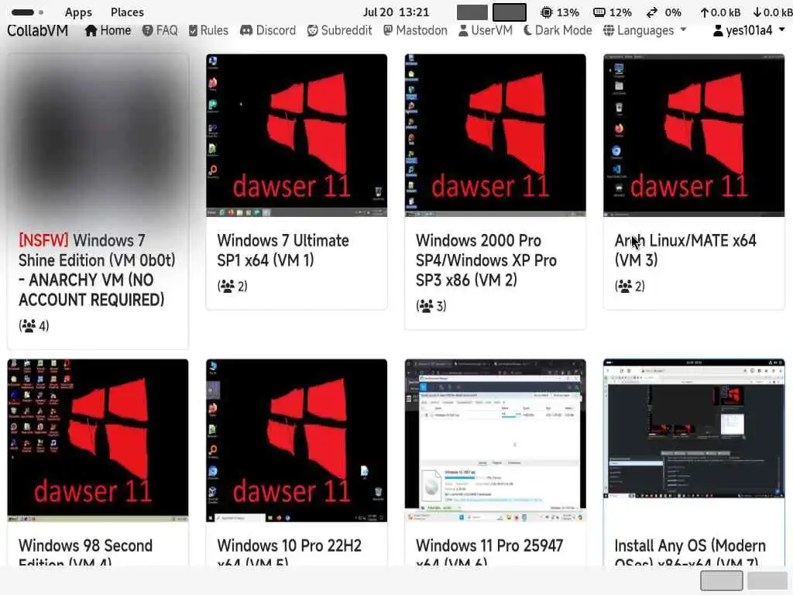
Task: Click the "Windows 11 Pro 25947" card title
Action: (489, 545)
